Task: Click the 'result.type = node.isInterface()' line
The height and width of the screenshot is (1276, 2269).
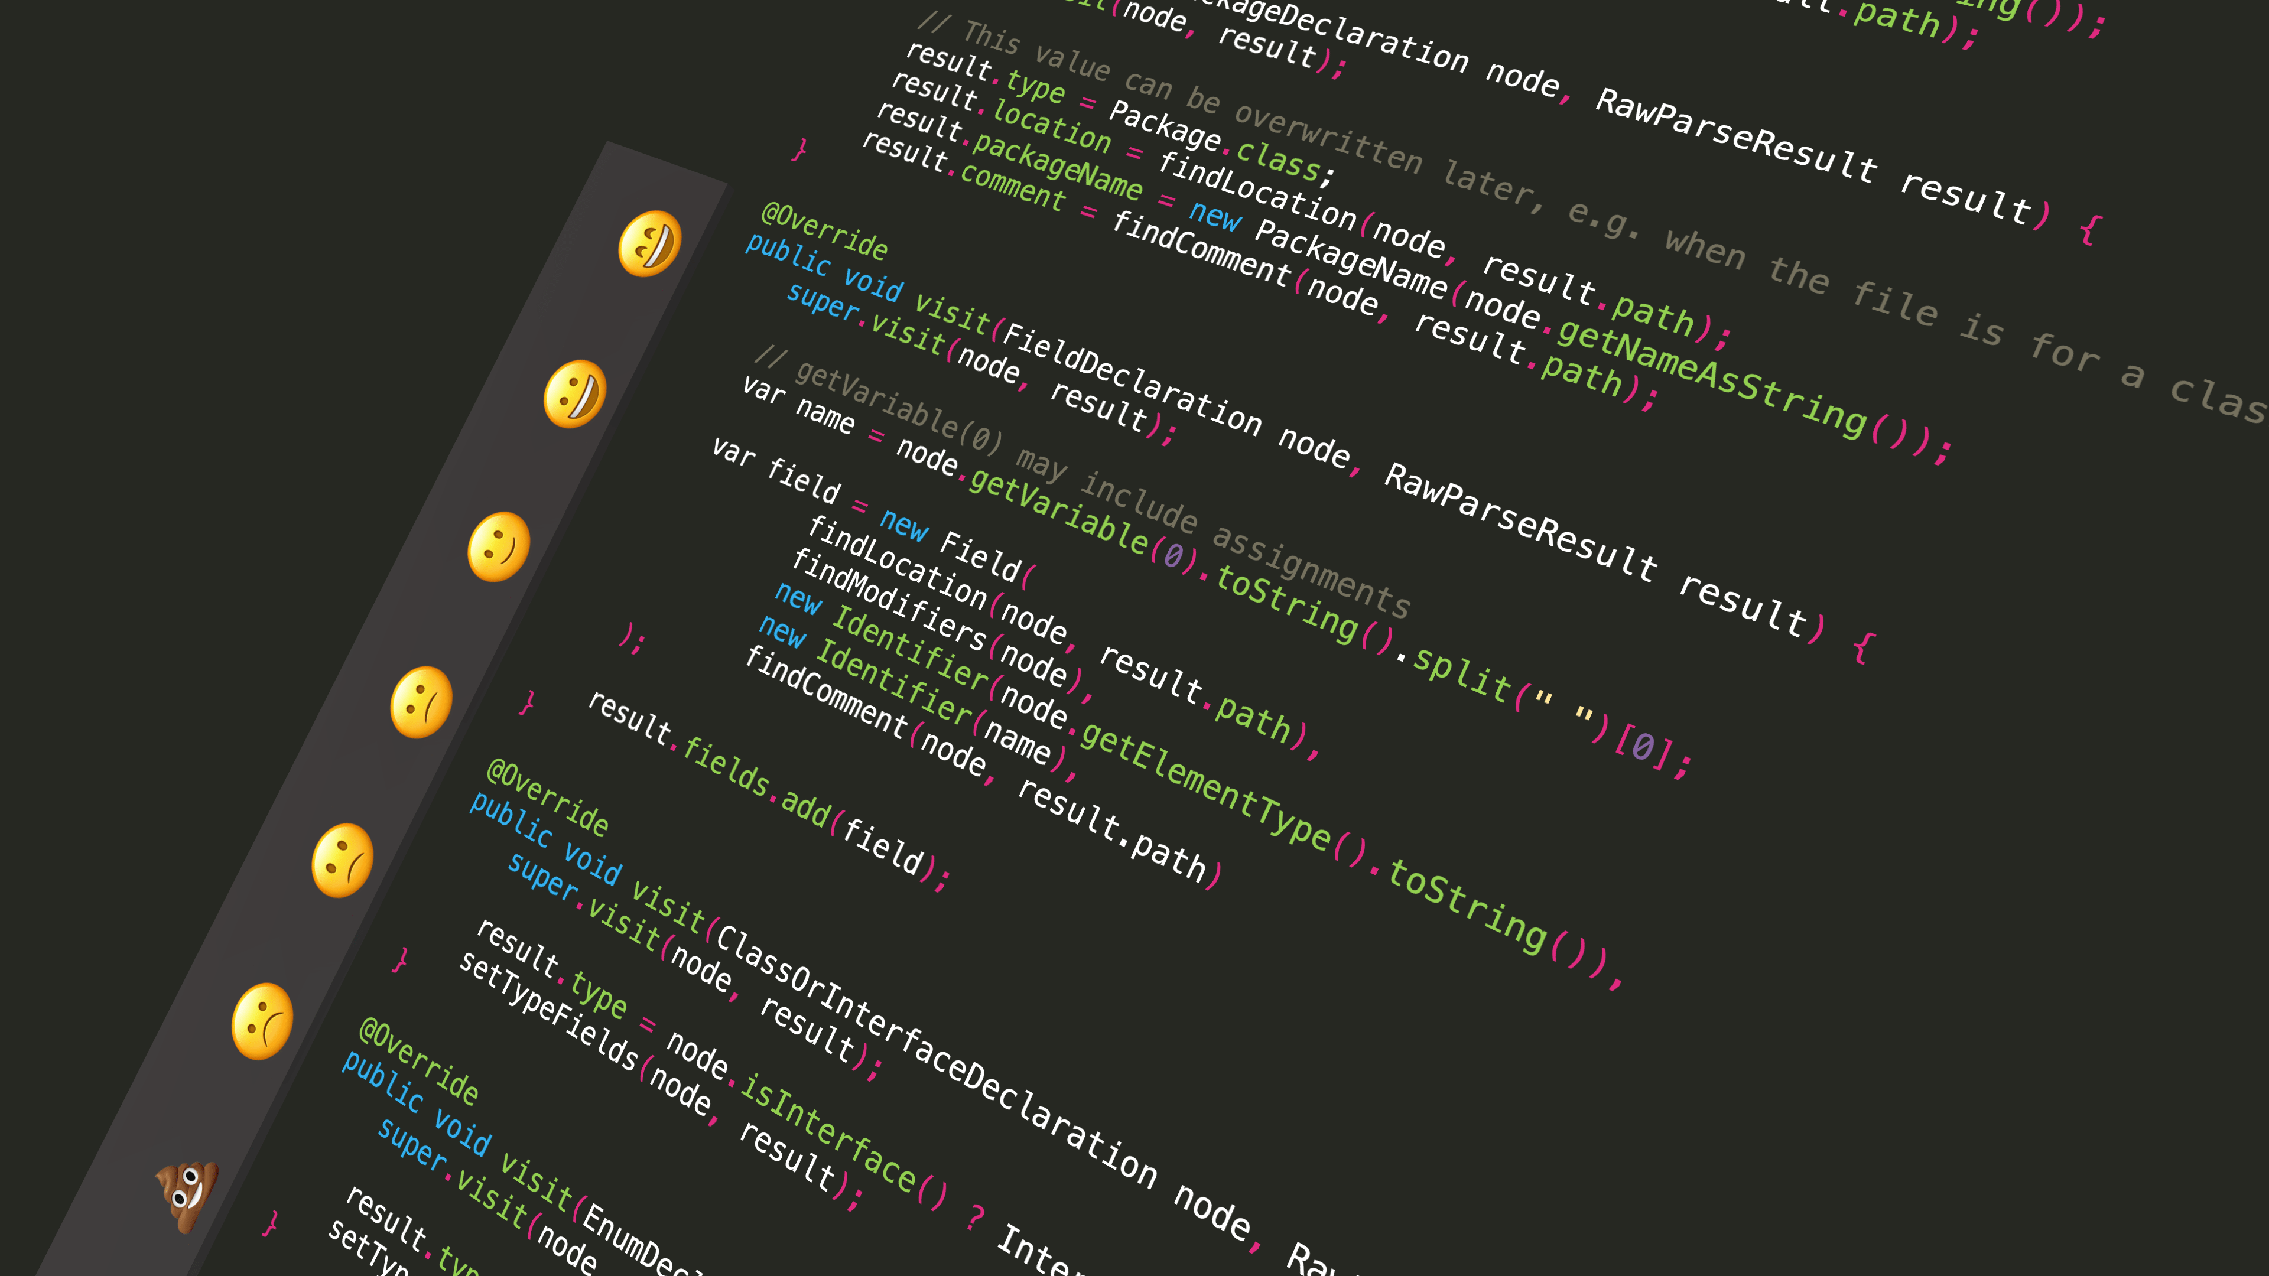Action: pyautogui.click(x=713, y=1065)
